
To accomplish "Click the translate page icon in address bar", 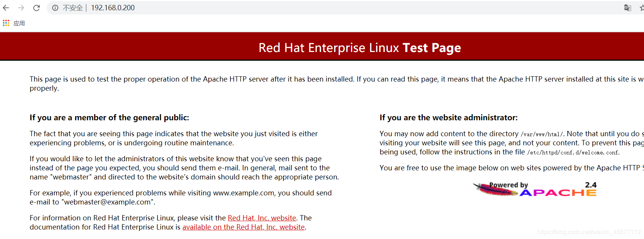I will (x=628, y=8).
